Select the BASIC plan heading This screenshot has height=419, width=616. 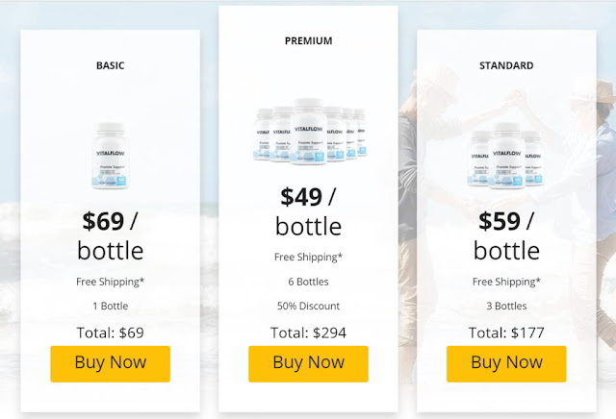111,65
